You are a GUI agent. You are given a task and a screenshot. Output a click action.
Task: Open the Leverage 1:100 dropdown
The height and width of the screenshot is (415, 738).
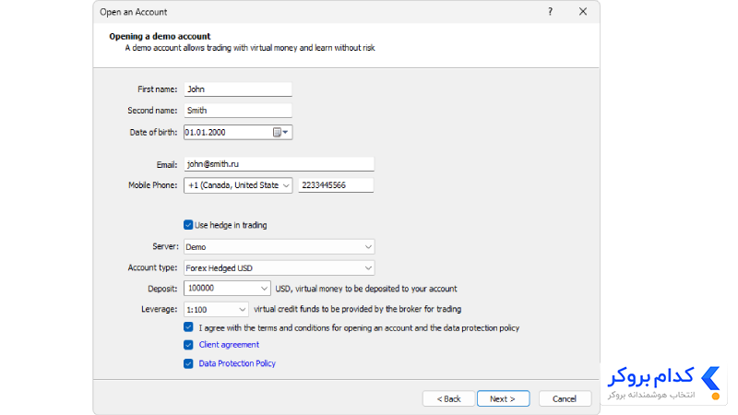pyautogui.click(x=216, y=309)
